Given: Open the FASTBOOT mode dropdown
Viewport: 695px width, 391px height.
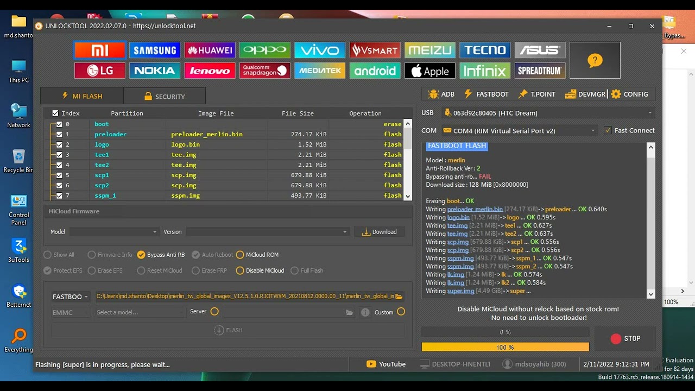Looking at the screenshot, I should (70, 297).
